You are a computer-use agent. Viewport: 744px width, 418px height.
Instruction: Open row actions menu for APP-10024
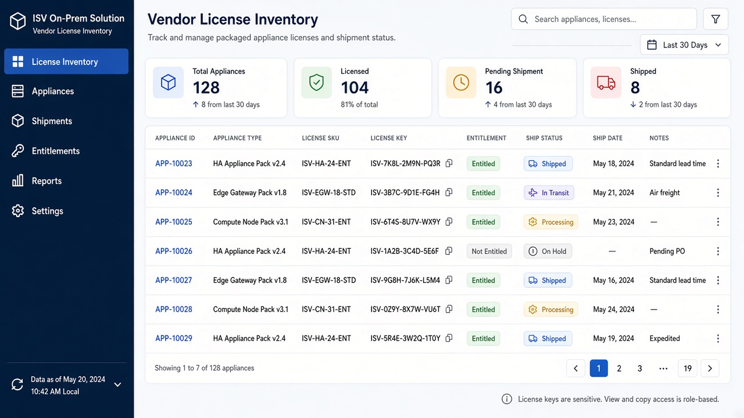click(718, 193)
